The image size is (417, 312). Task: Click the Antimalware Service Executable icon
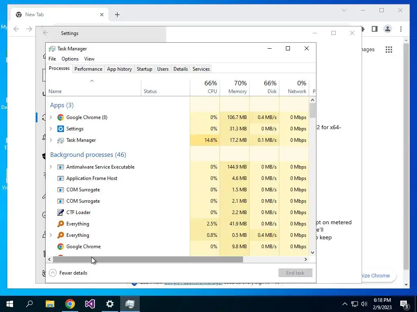[61, 167]
